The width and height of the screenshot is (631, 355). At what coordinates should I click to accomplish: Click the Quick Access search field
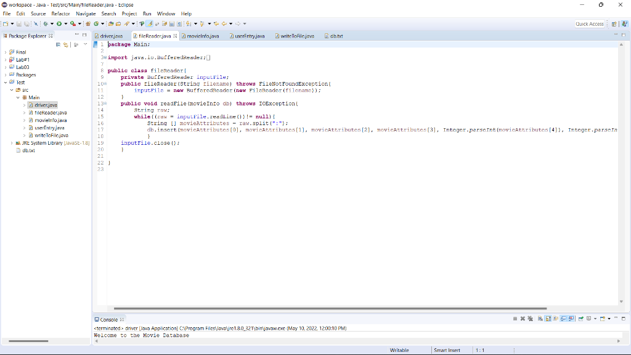click(590, 24)
